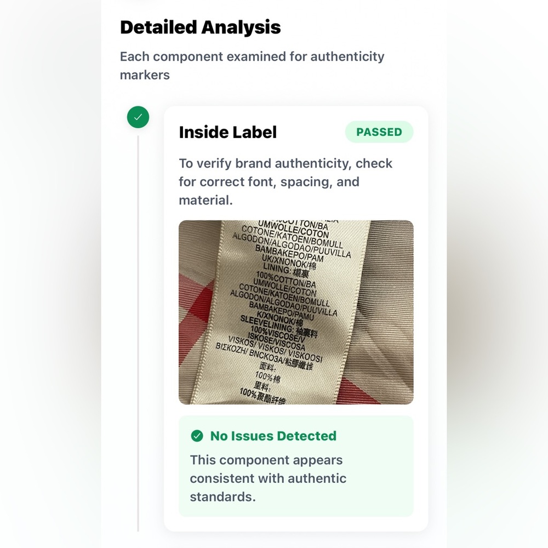
Task: Click the SLEEVELINING line in the label photo
Action: 278,326
